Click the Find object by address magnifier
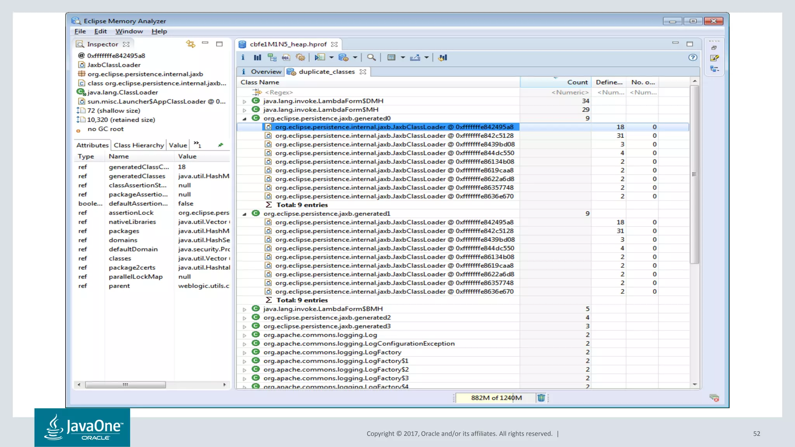 coord(371,57)
